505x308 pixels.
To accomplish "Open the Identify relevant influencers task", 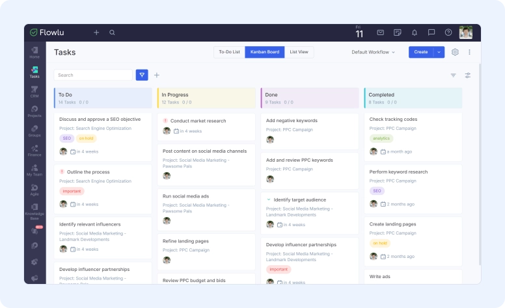I will tap(90, 224).
